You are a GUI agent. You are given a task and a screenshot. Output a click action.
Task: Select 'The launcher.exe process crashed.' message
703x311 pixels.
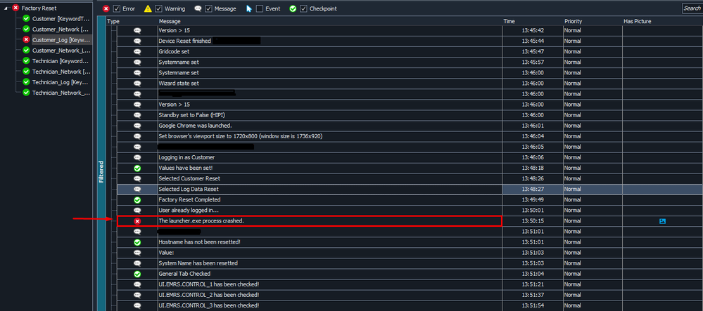point(201,221)
